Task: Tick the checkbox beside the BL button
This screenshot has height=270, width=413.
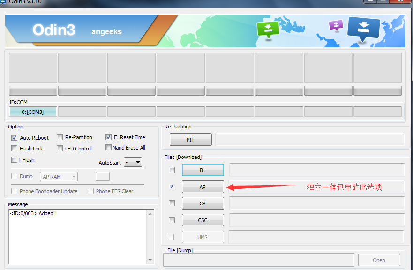Action: pyautogui.click(x=172, y=170)
